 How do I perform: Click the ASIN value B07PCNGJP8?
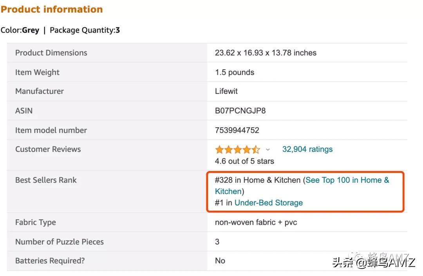(240, 111)
